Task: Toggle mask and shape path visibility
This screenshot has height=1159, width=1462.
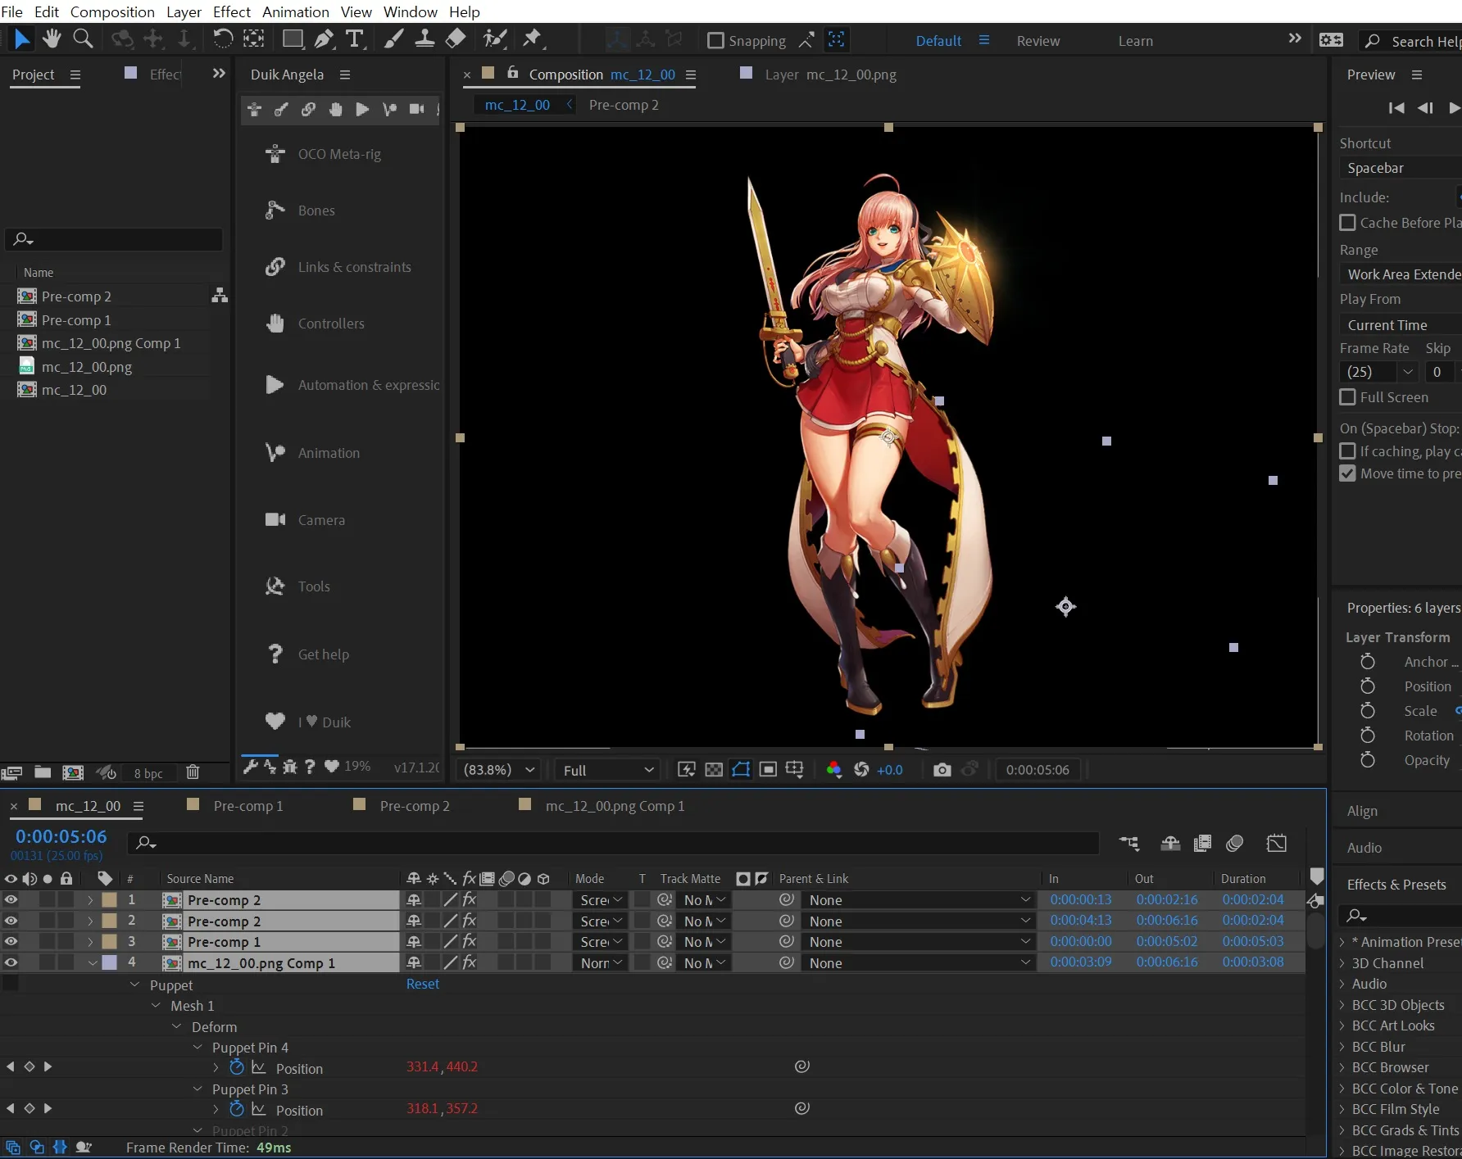Action: pos(741,770)
